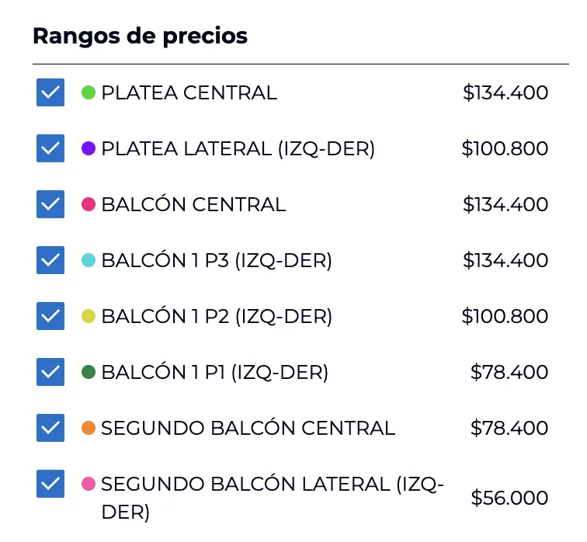587x542 pixels.
Task: Click the dark green BALCÓN 1 P1 dot
Action: coord(89,372)
